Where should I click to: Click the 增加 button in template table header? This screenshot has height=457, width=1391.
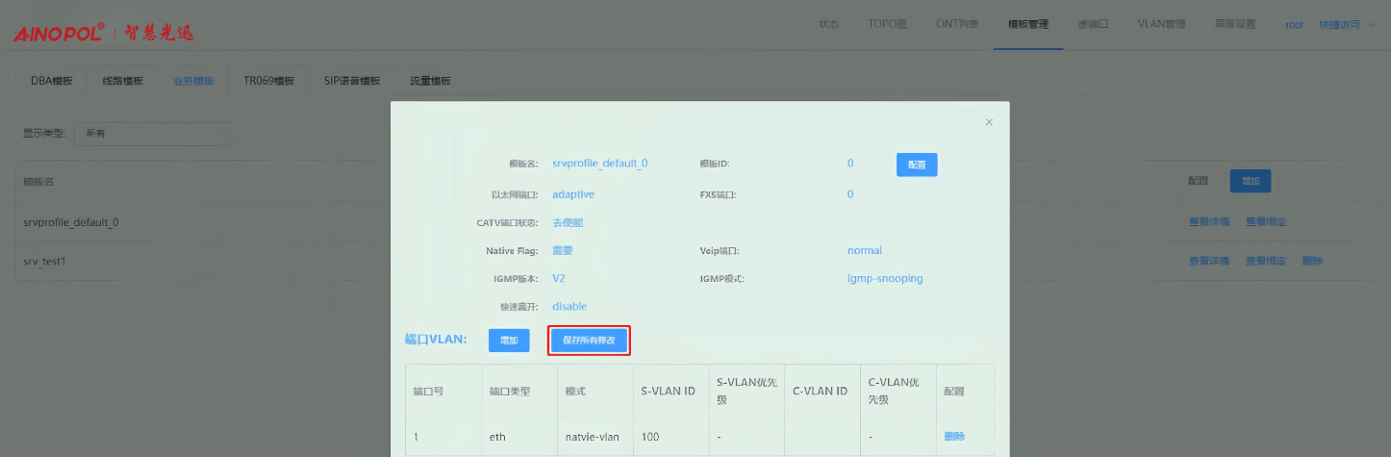click(1251, 181)
